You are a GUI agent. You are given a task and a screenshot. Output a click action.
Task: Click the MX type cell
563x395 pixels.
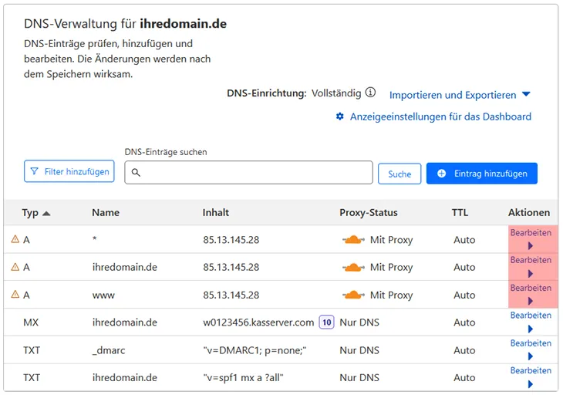point(31,322)
